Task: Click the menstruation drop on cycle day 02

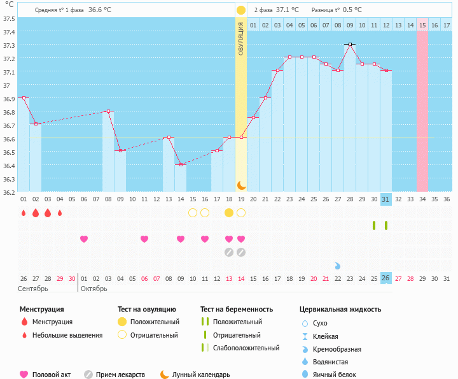Action: (x=36, y=213)
